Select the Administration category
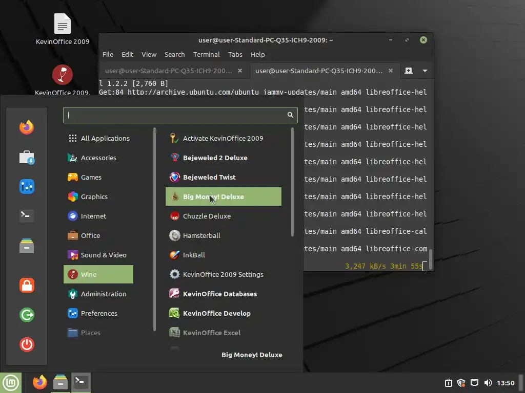This screenshot has width=525, height=393. (98, 294)
